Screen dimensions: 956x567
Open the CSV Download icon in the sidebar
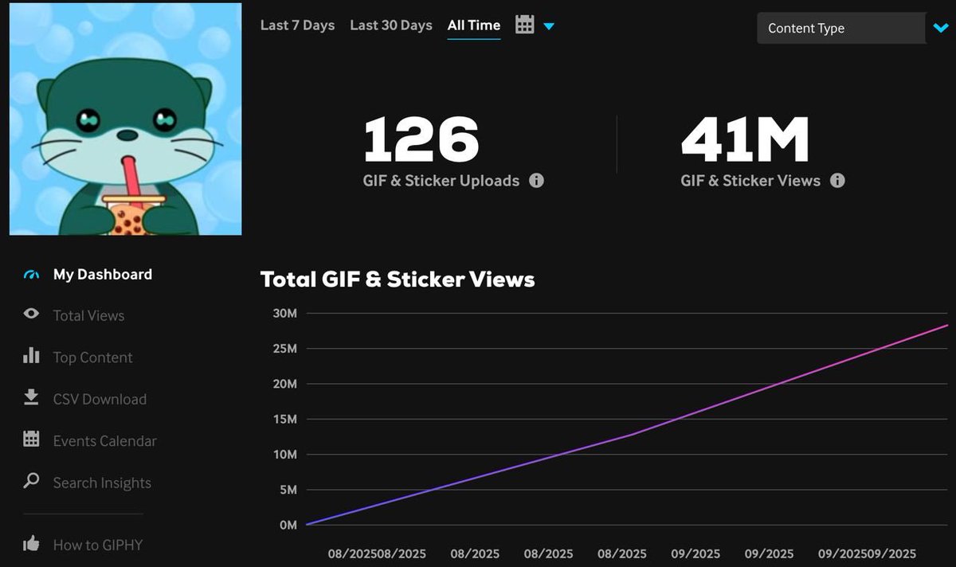tap(30, 398)
